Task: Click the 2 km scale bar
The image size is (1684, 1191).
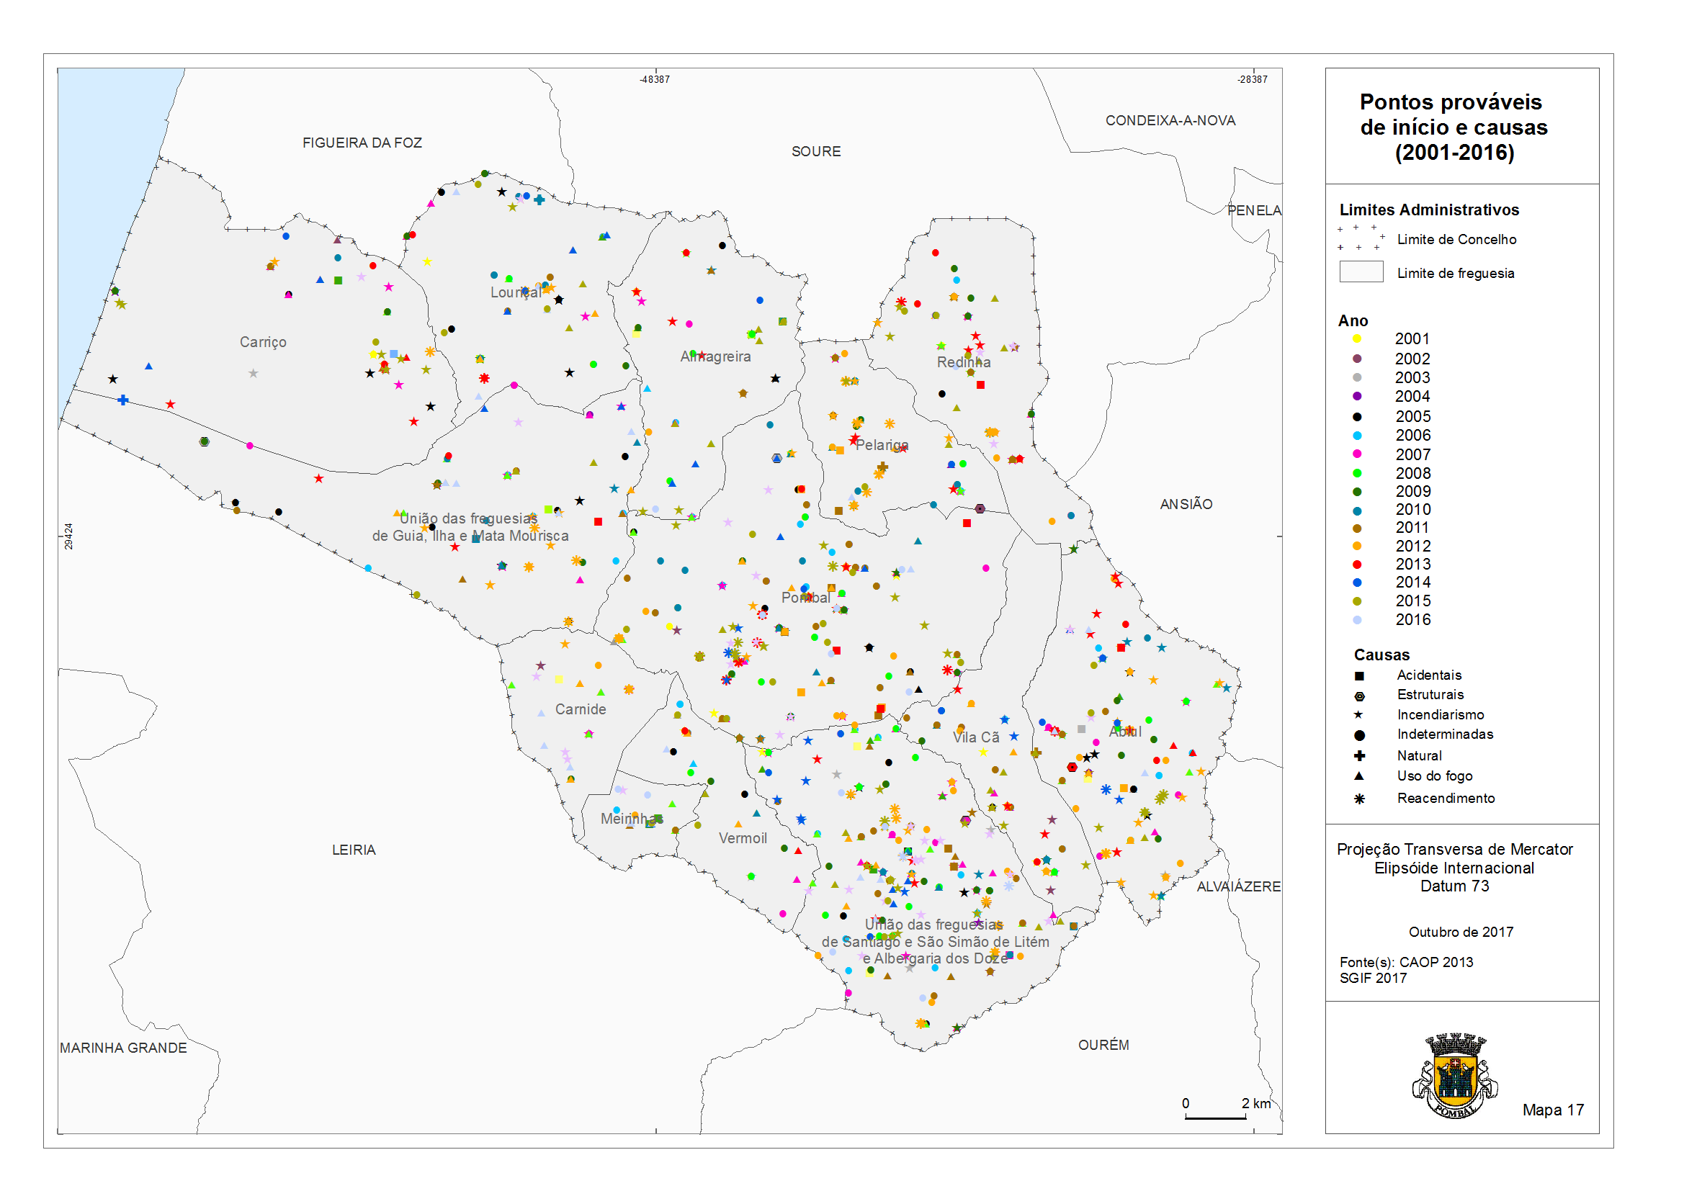Action: click(x=1215, y=1118)
